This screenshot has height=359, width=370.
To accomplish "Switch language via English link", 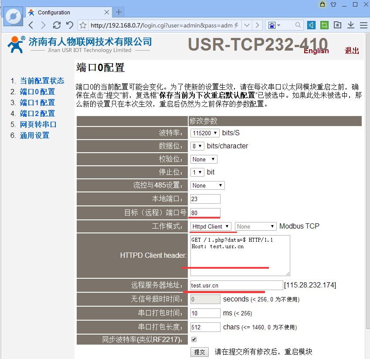I will pyautogui.click(x=316, y=51).
